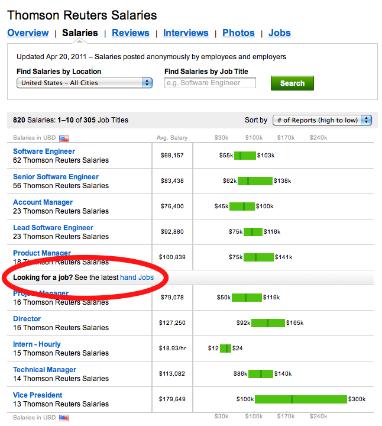Click the $127,250 average salary value
The image size is (382, 426).
click(x=172, y=323)
